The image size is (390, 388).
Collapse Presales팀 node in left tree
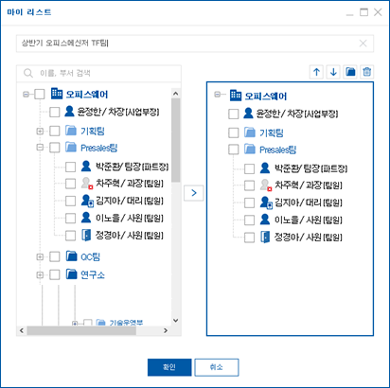[x=40, y=148]
